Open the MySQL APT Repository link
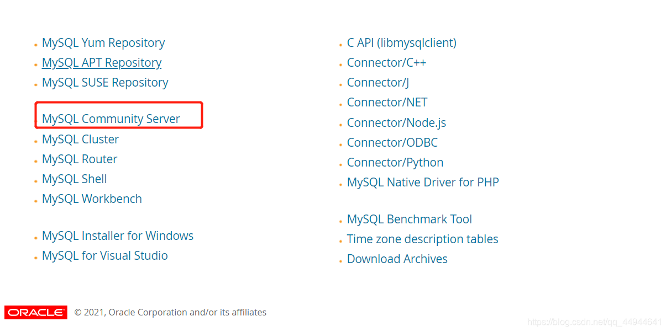Screen dimensions: 666x332 [x=102, y=63]
